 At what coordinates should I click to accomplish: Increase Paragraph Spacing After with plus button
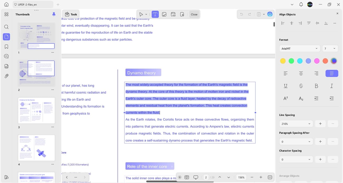[x=320, y=141]
